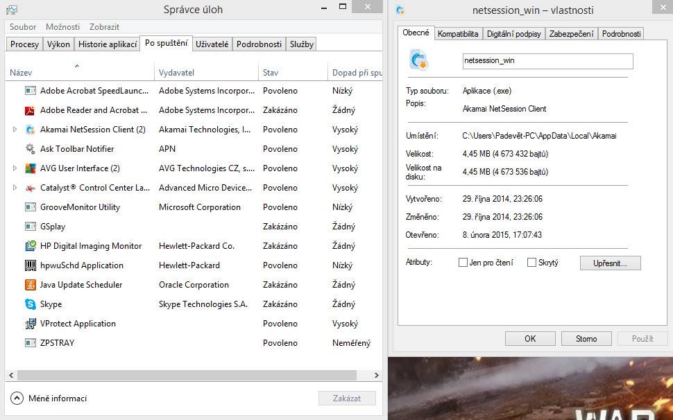This screenshot has width=673, height=420.
Task: Switch to the Uživatelé tab
Action: [212, 44]
